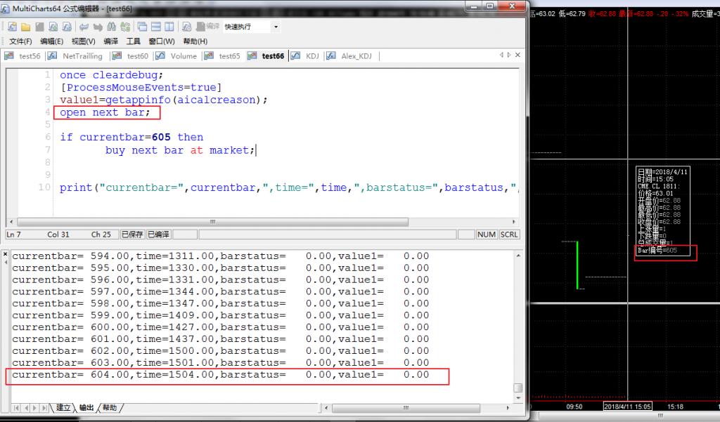Open the 文件(F) menu
This screenshot has width=720, height=422.
[20, 41]
